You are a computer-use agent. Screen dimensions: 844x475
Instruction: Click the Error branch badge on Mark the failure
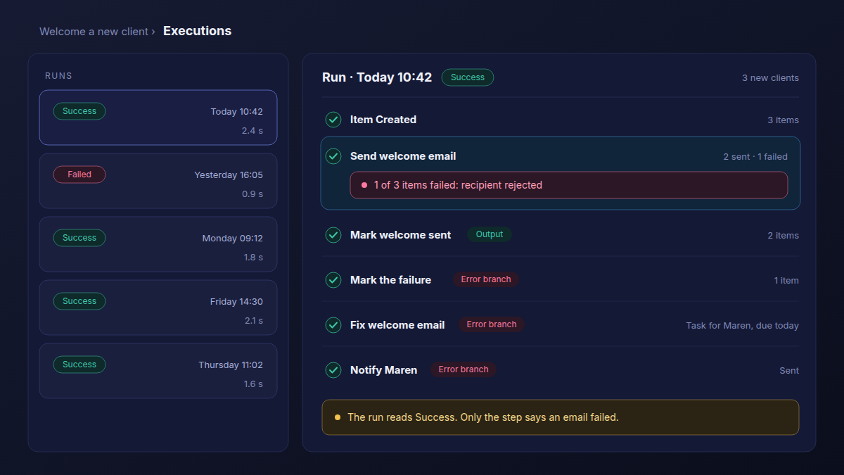pyautogui.click(x=486, y=279)
